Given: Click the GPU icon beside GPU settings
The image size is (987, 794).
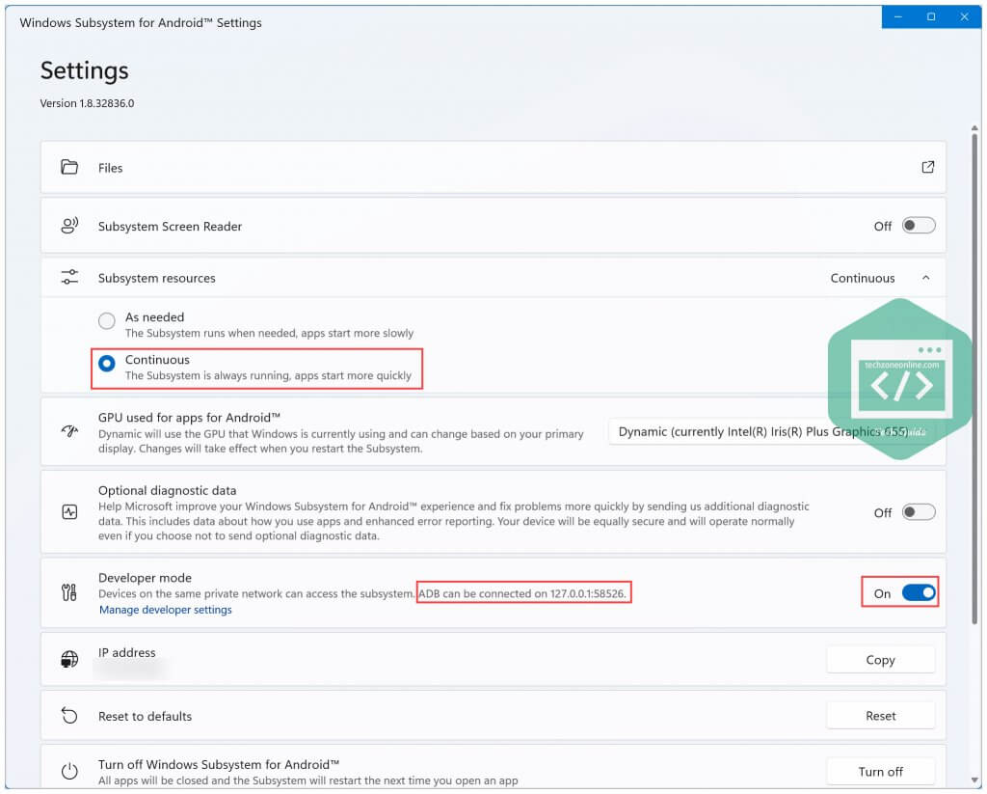Looking at the screenshot, I should click(x=68, y=430).
